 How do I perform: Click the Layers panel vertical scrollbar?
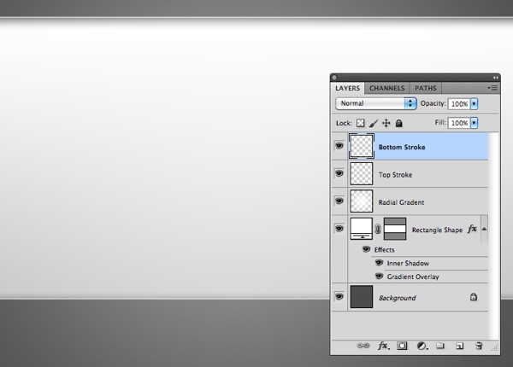[x=493, y=236]
